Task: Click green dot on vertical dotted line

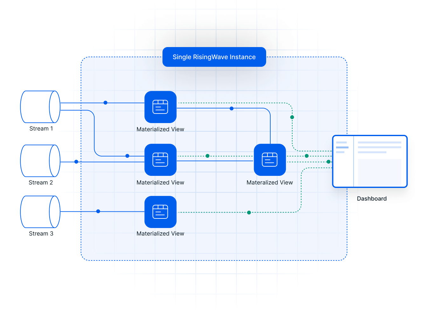Action: click(292, 117)
